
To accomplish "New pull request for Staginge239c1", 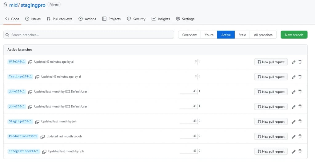I will point(271,122).
